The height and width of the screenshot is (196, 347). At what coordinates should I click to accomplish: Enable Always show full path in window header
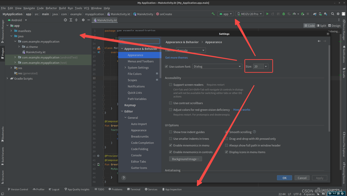pyautogui.click(x=226, y=145)
